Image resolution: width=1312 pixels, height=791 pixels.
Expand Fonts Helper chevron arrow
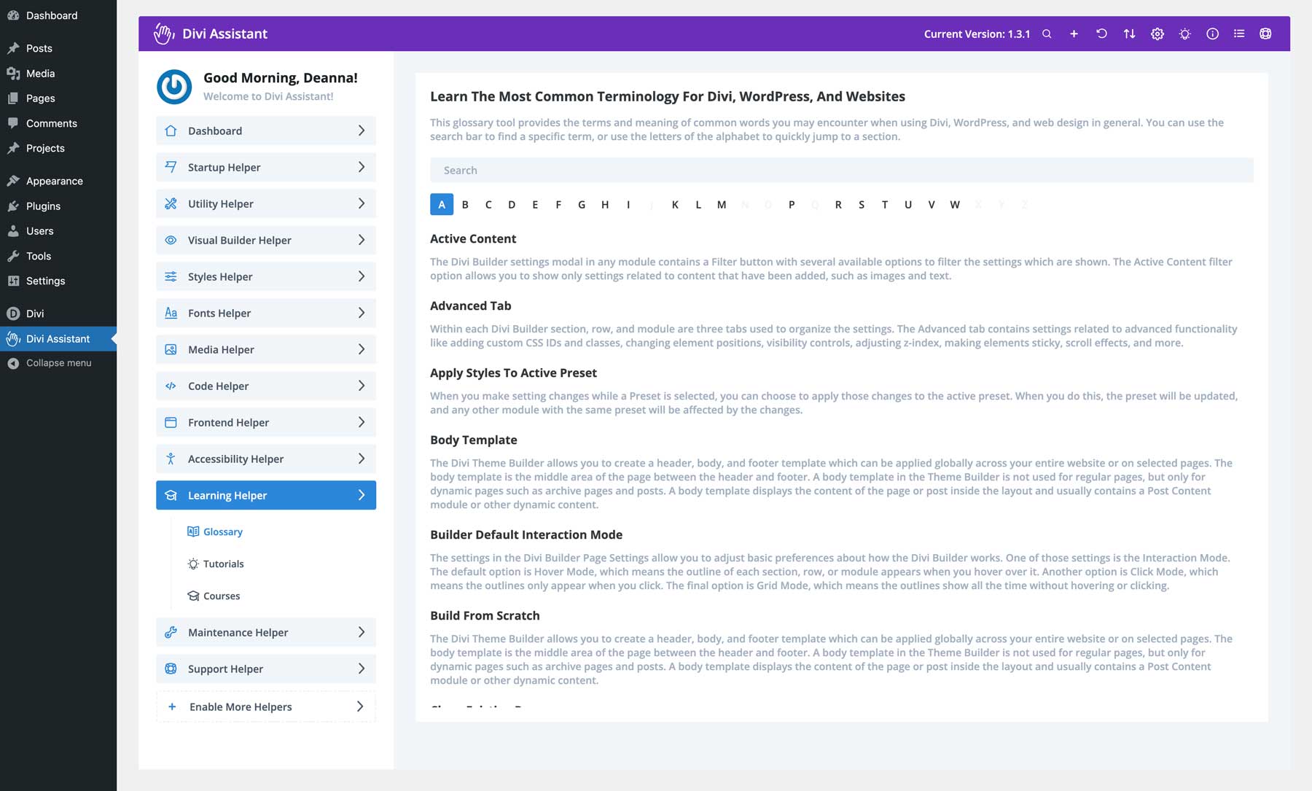[362, 313]
